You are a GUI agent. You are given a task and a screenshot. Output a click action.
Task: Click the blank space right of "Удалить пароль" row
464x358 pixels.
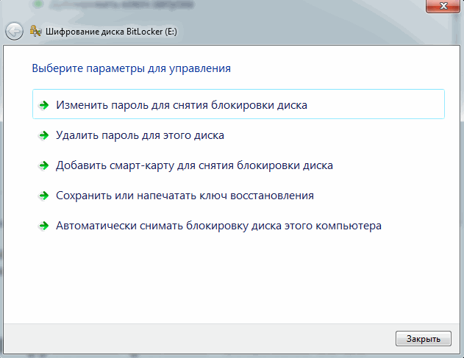[x=331, y=135]
